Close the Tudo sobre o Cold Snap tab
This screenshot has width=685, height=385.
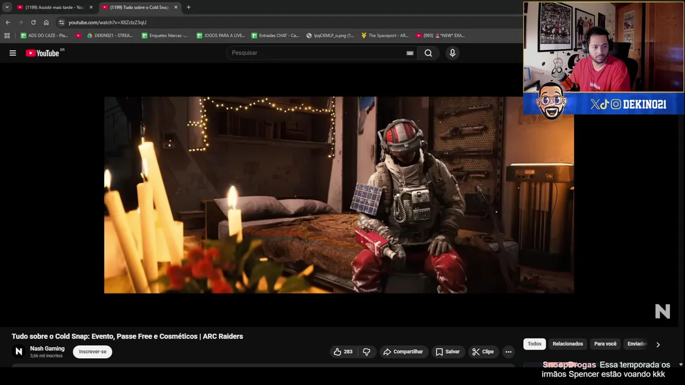pos(176,7)
